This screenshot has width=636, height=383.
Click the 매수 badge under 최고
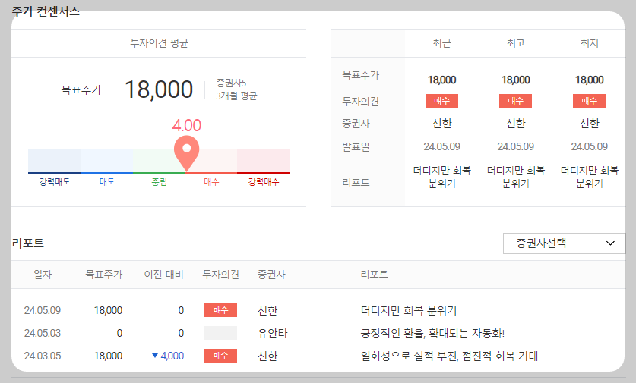(515, 101)
